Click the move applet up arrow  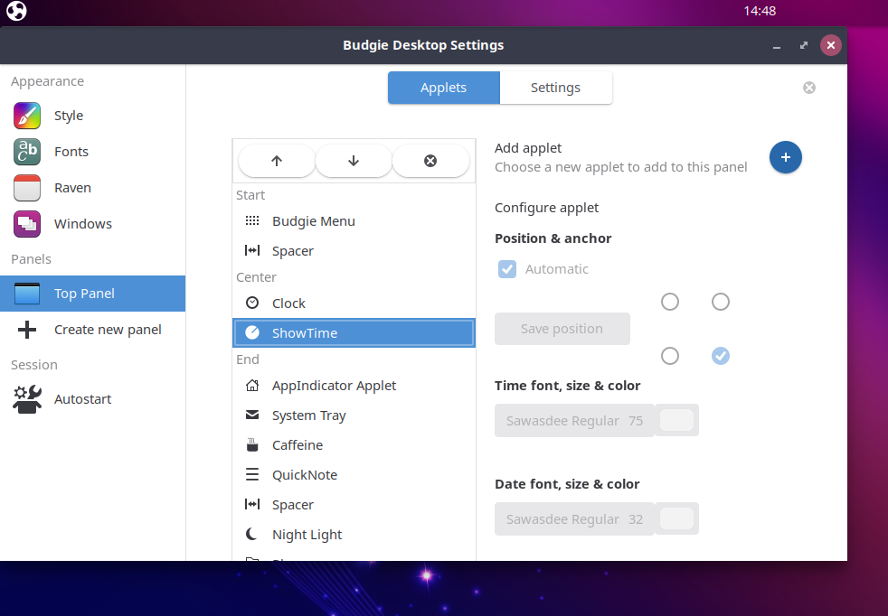click(277, 161)
